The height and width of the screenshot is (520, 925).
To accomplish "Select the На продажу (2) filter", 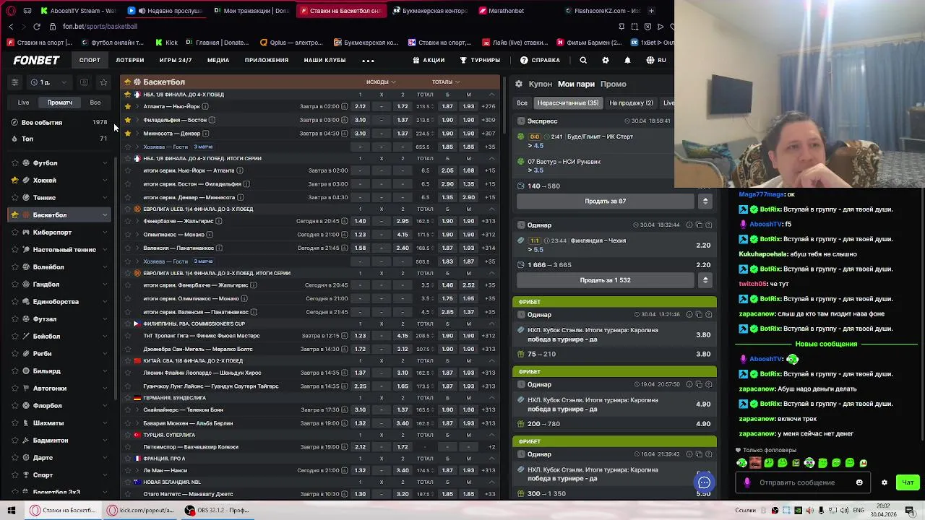I will coord(631,103).
